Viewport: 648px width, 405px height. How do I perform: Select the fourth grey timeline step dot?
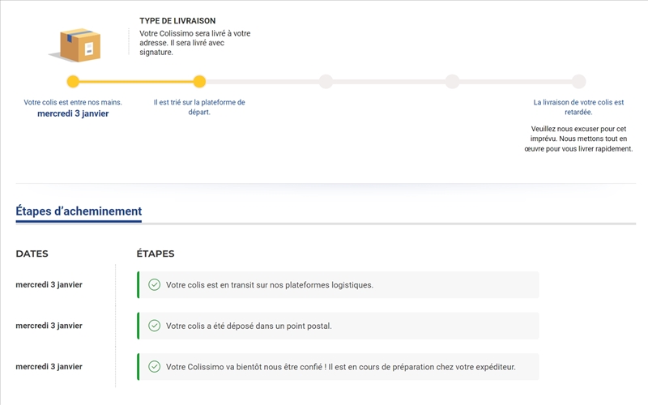tap(452, 81)
